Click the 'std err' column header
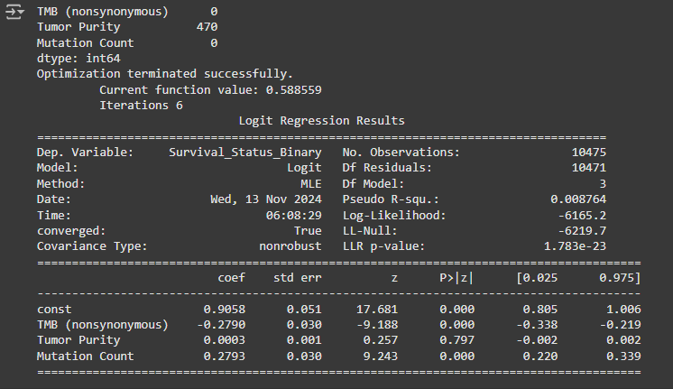Viewport: 673px width, 389px height. tap(297, 277)
